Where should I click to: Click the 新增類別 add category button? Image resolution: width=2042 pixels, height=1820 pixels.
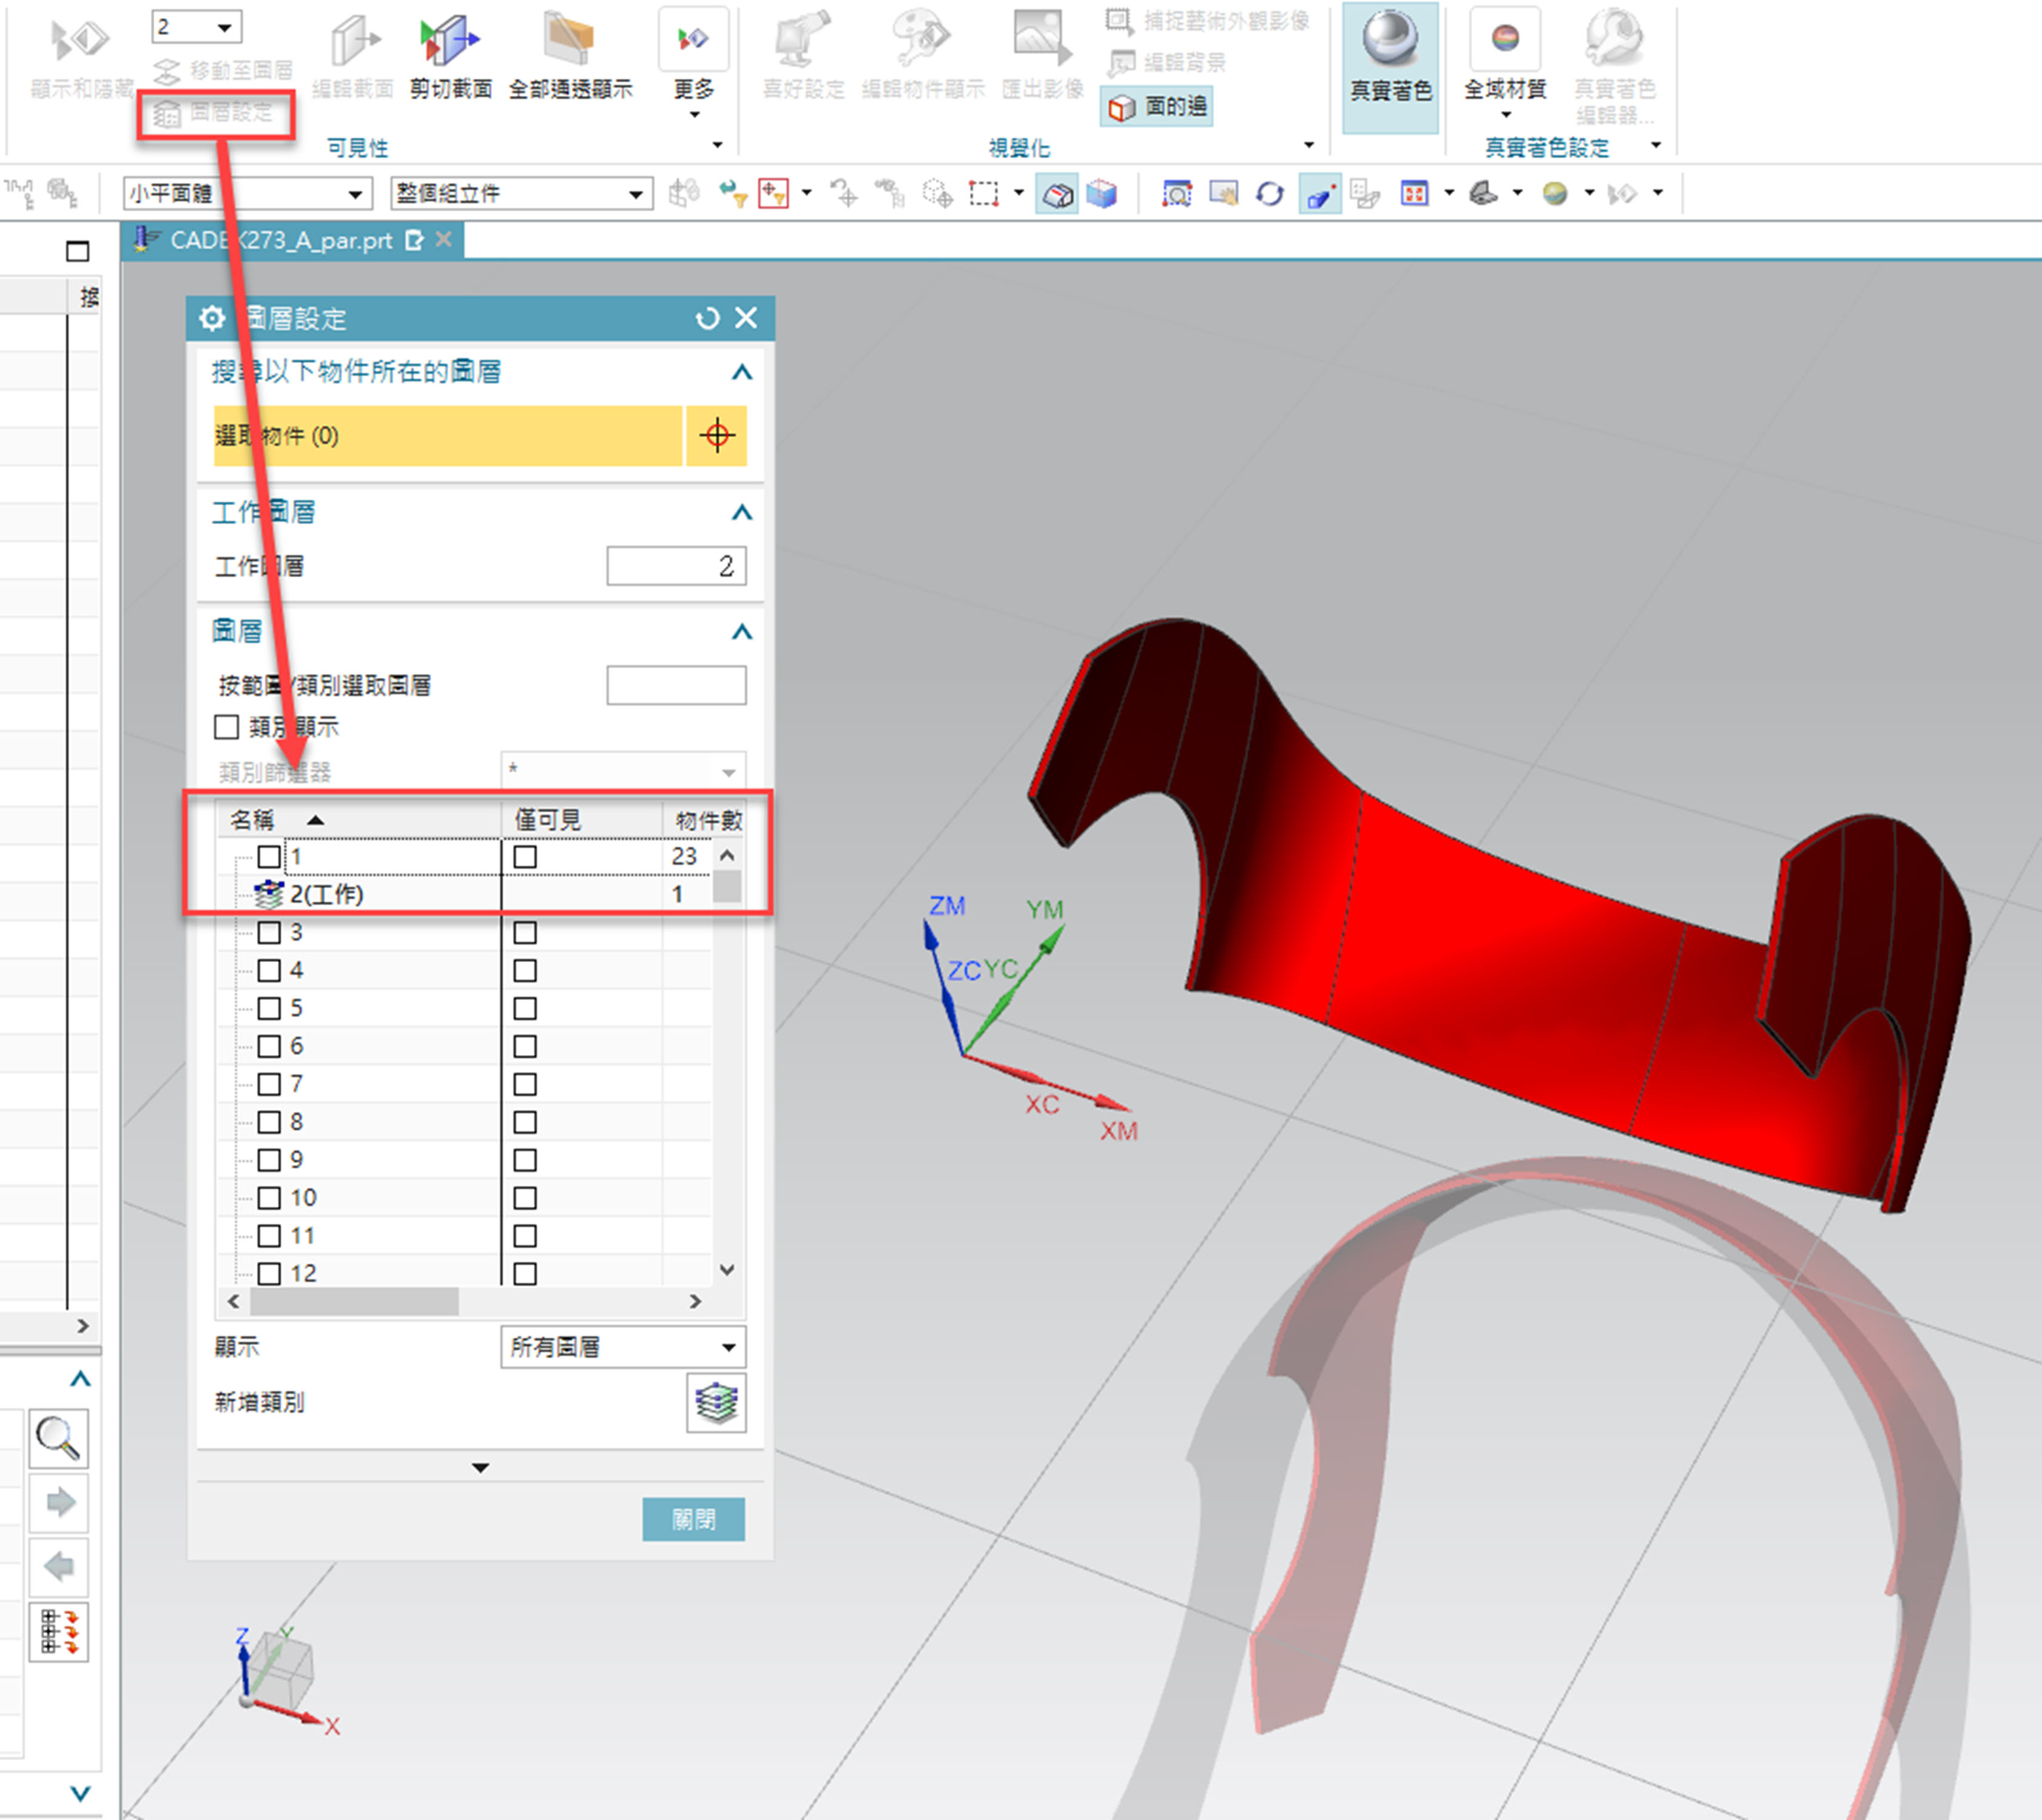tap(716, 1402)
